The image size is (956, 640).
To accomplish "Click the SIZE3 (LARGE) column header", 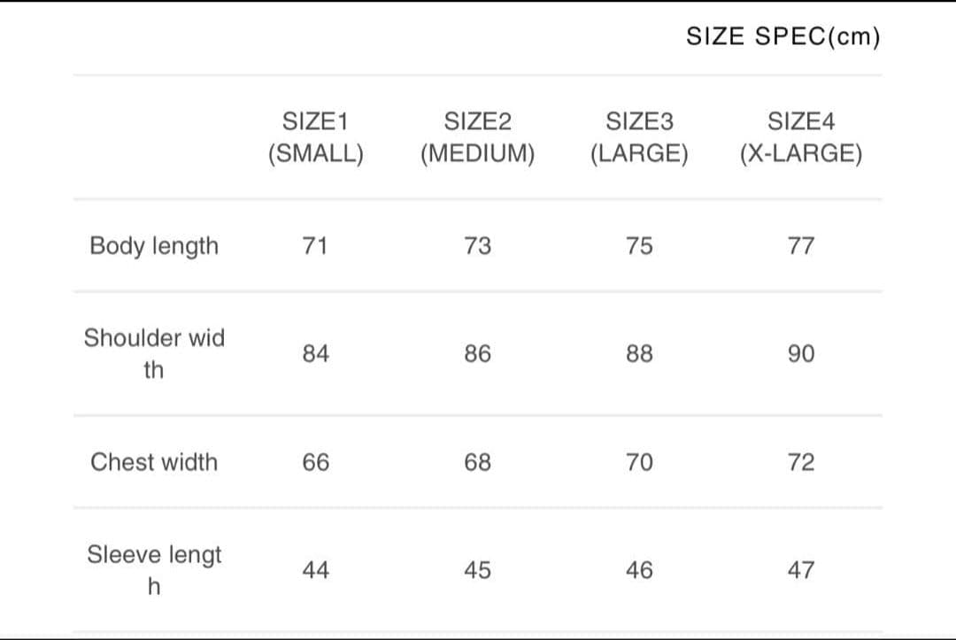I will pyautogui.click(x=639, y=137).
